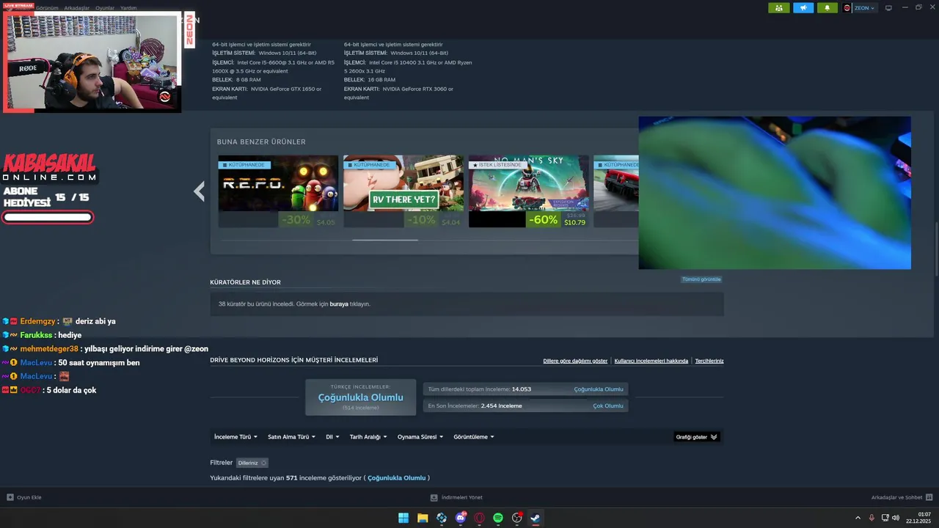Open Arkadaşlar ve Sohbet panel
This screenshot has width=939, height=528.
pos(902,497)
